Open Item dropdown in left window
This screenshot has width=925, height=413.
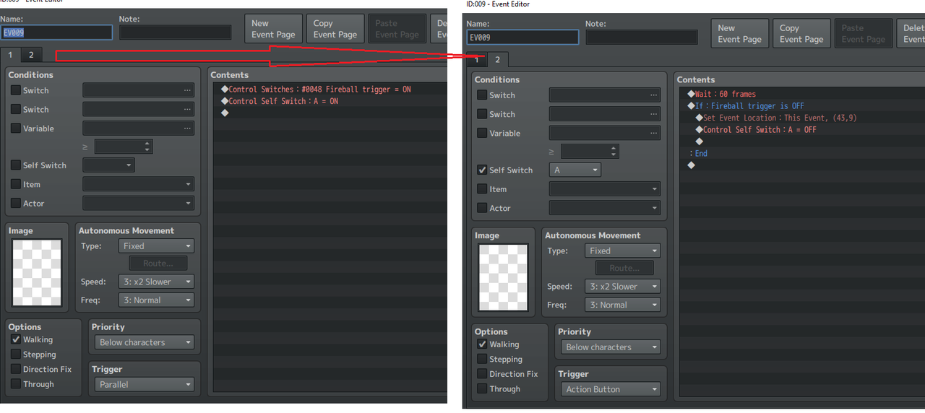tap(138, 184)
